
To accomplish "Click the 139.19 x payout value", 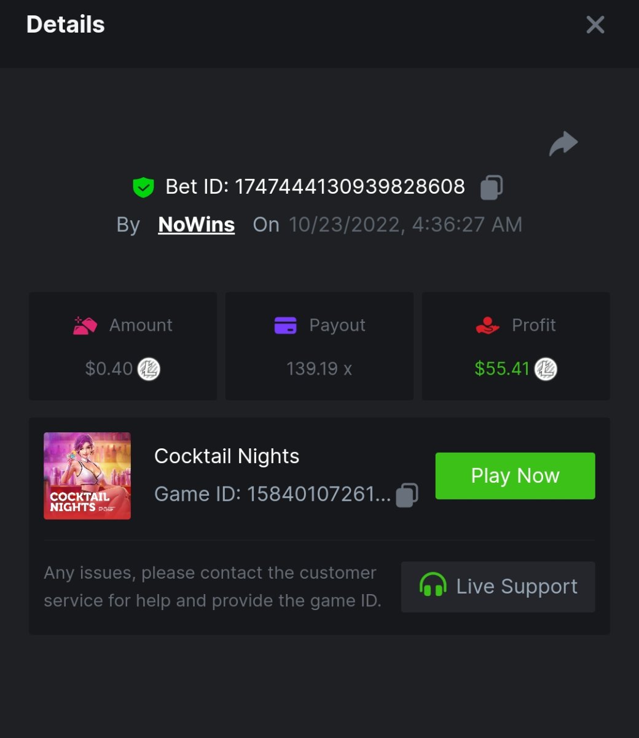I will click(319, 369).
